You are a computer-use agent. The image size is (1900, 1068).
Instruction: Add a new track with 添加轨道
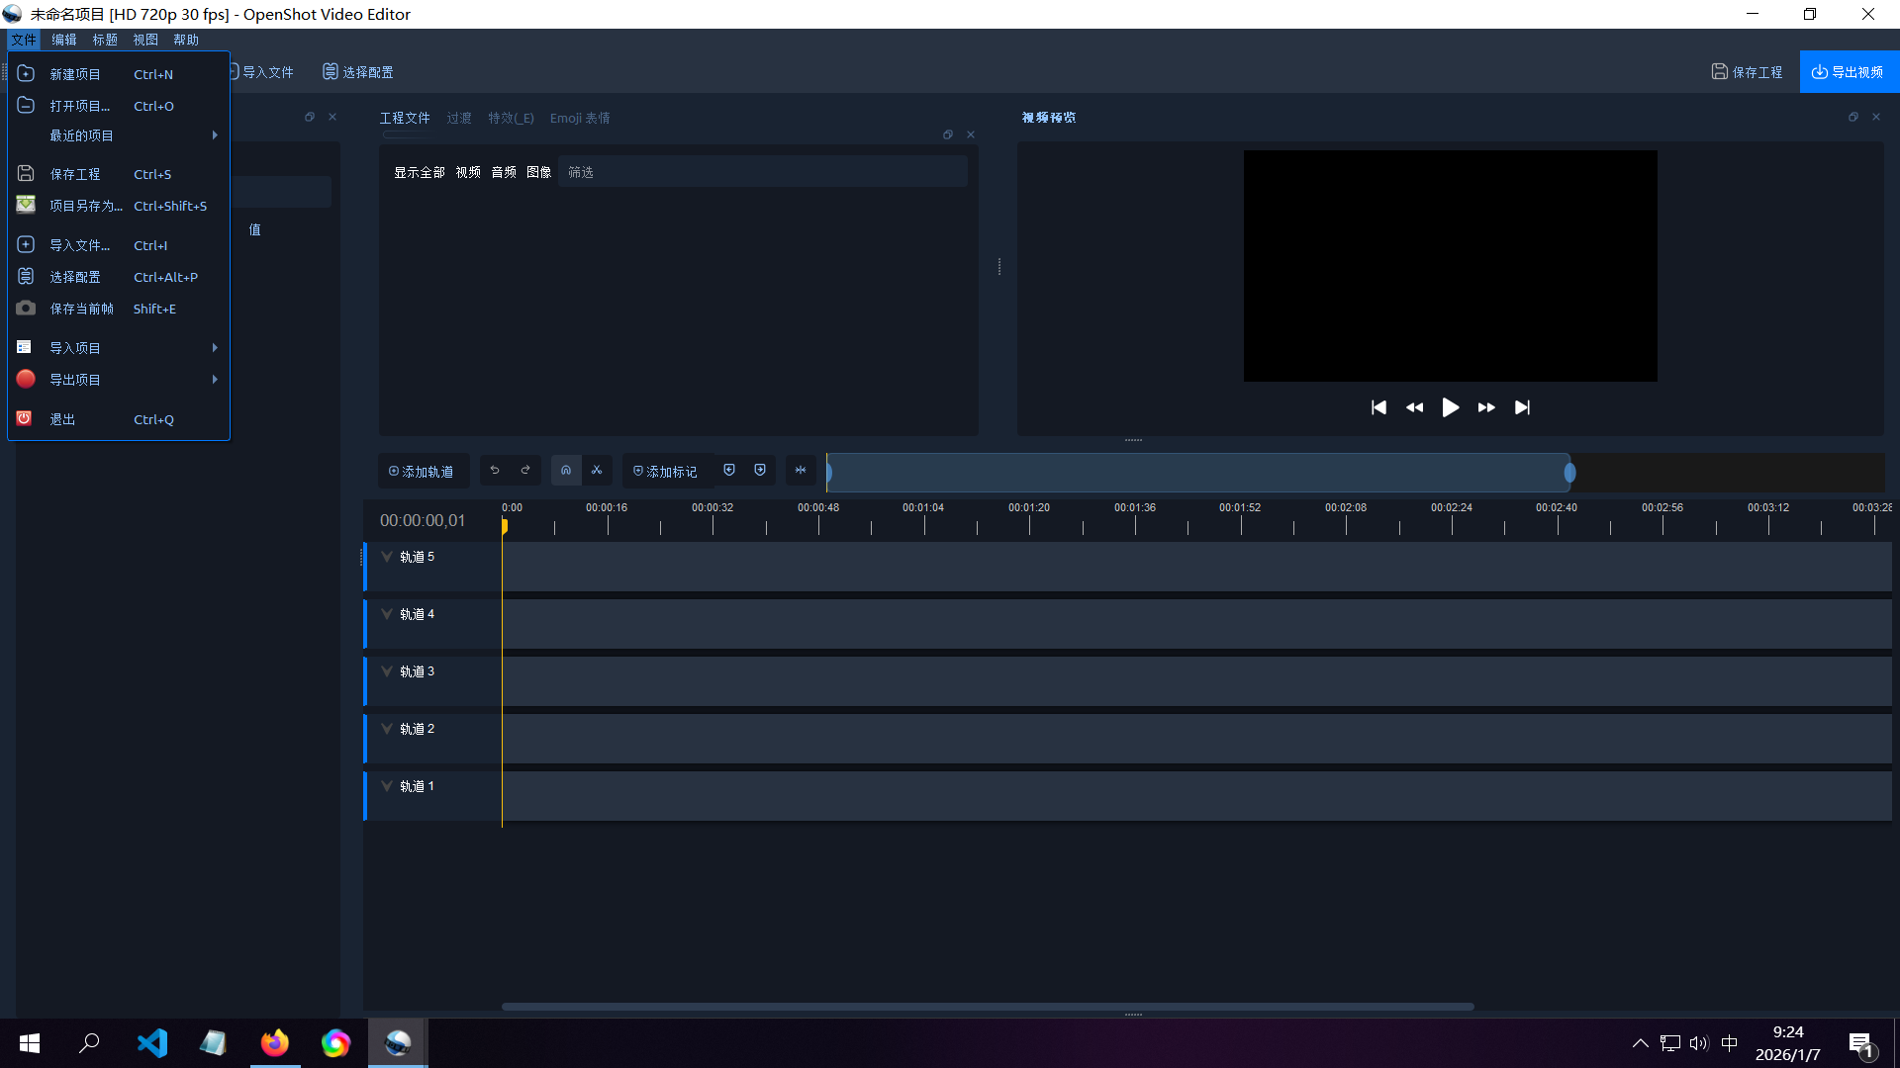423,471
